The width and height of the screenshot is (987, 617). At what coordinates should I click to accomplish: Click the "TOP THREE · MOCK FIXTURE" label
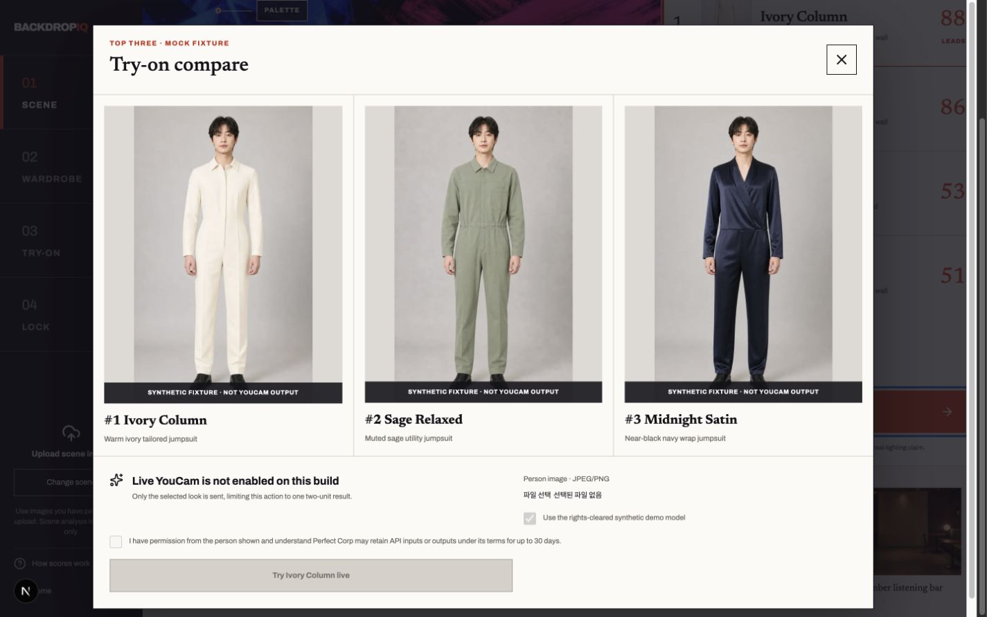(x=169, y=43)
